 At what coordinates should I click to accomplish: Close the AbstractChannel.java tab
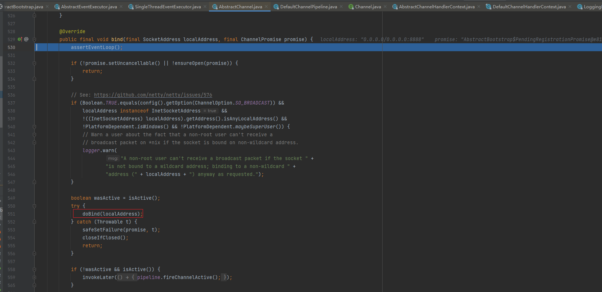click(266, 7)
